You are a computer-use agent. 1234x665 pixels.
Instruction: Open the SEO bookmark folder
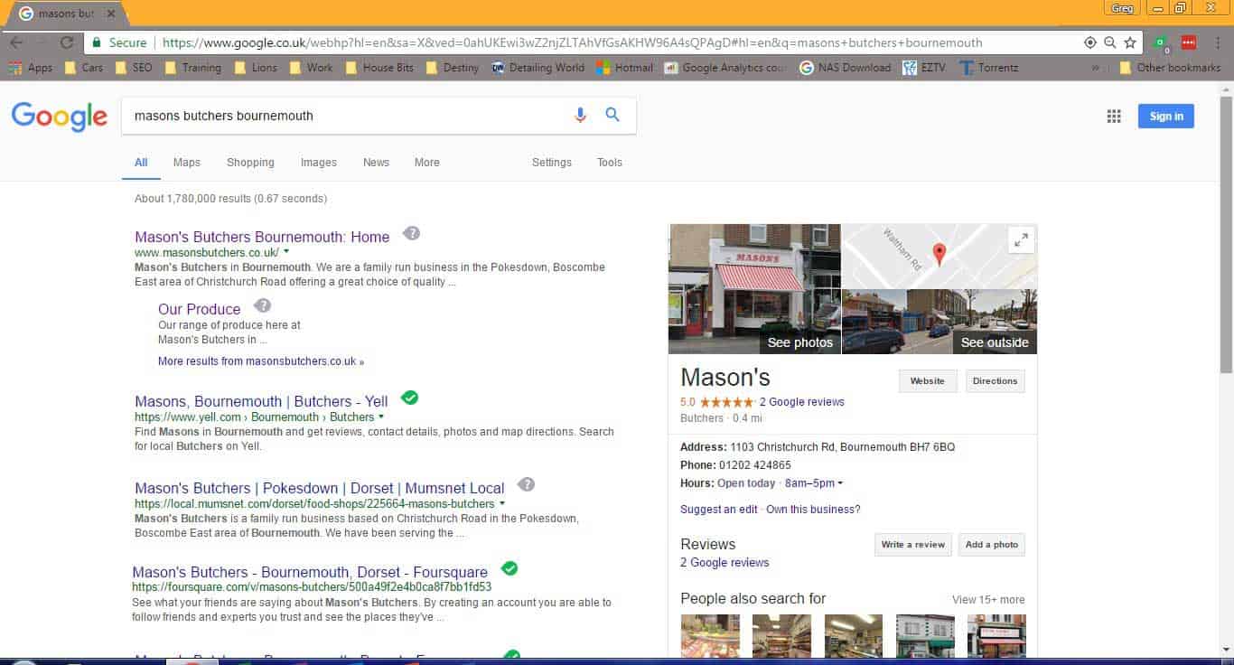pos(134,68)
